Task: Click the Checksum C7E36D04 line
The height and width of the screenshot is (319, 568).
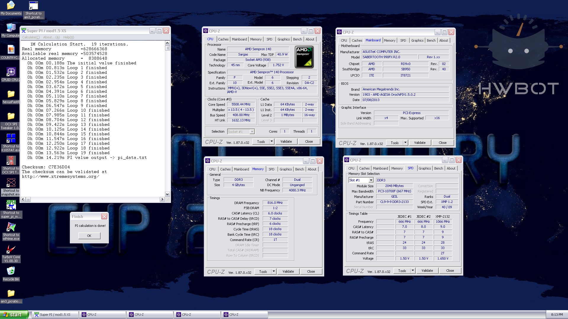Action: click(x=46, y=167)
